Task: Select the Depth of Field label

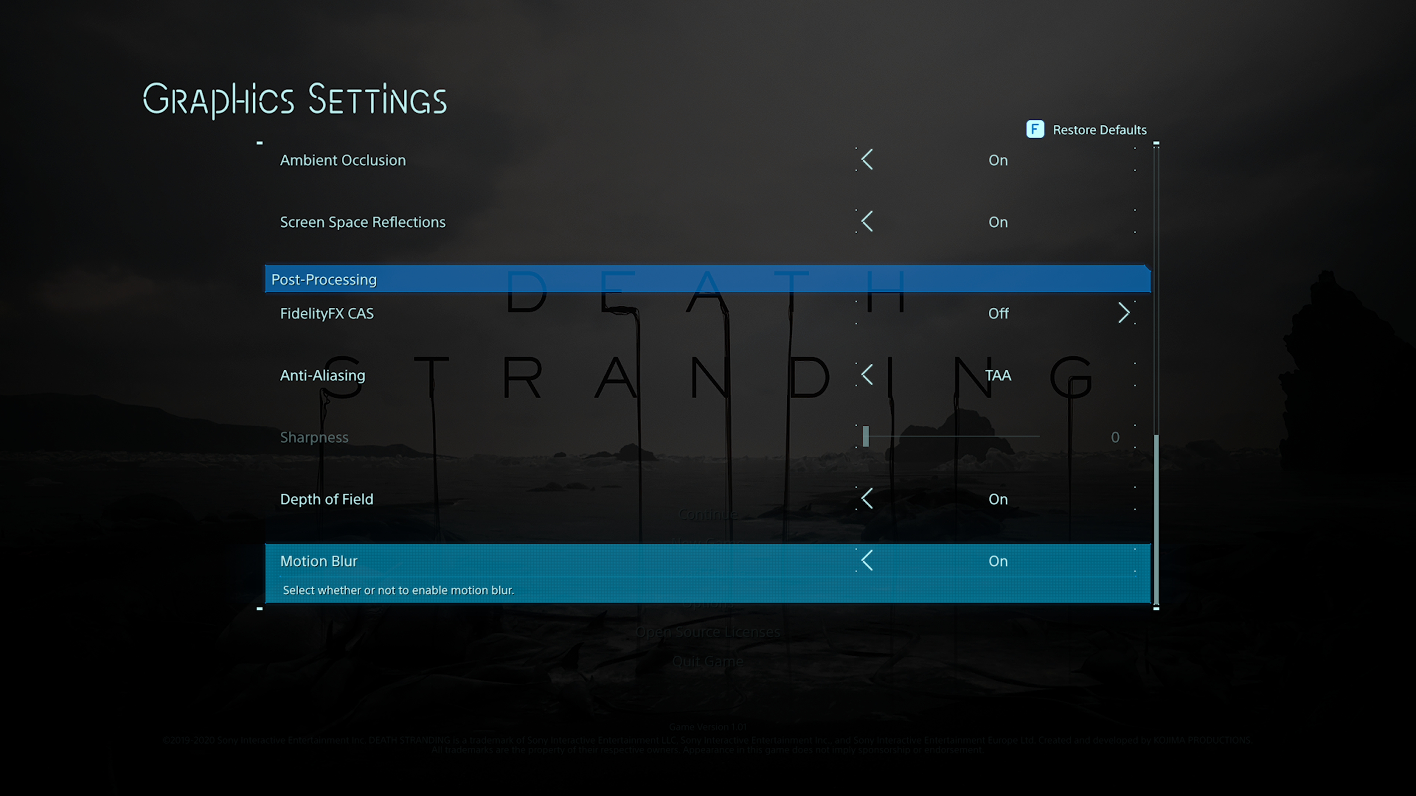Action: coord(326,499)
